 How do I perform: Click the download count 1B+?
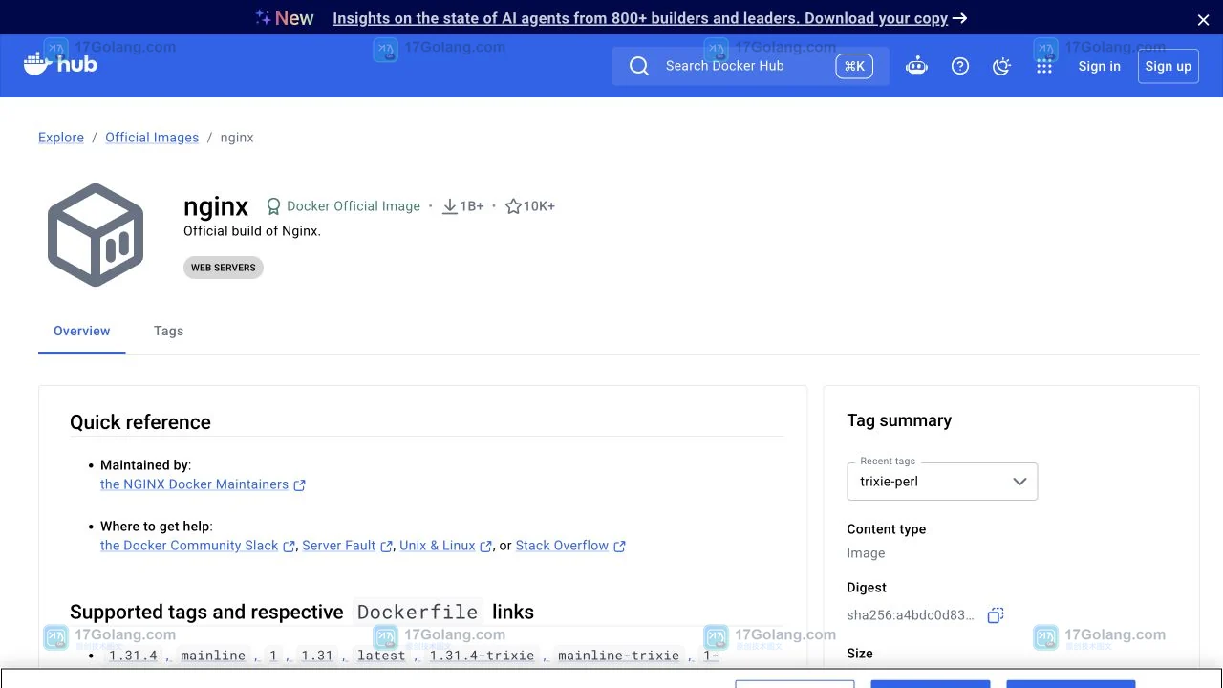click(463, 206)
